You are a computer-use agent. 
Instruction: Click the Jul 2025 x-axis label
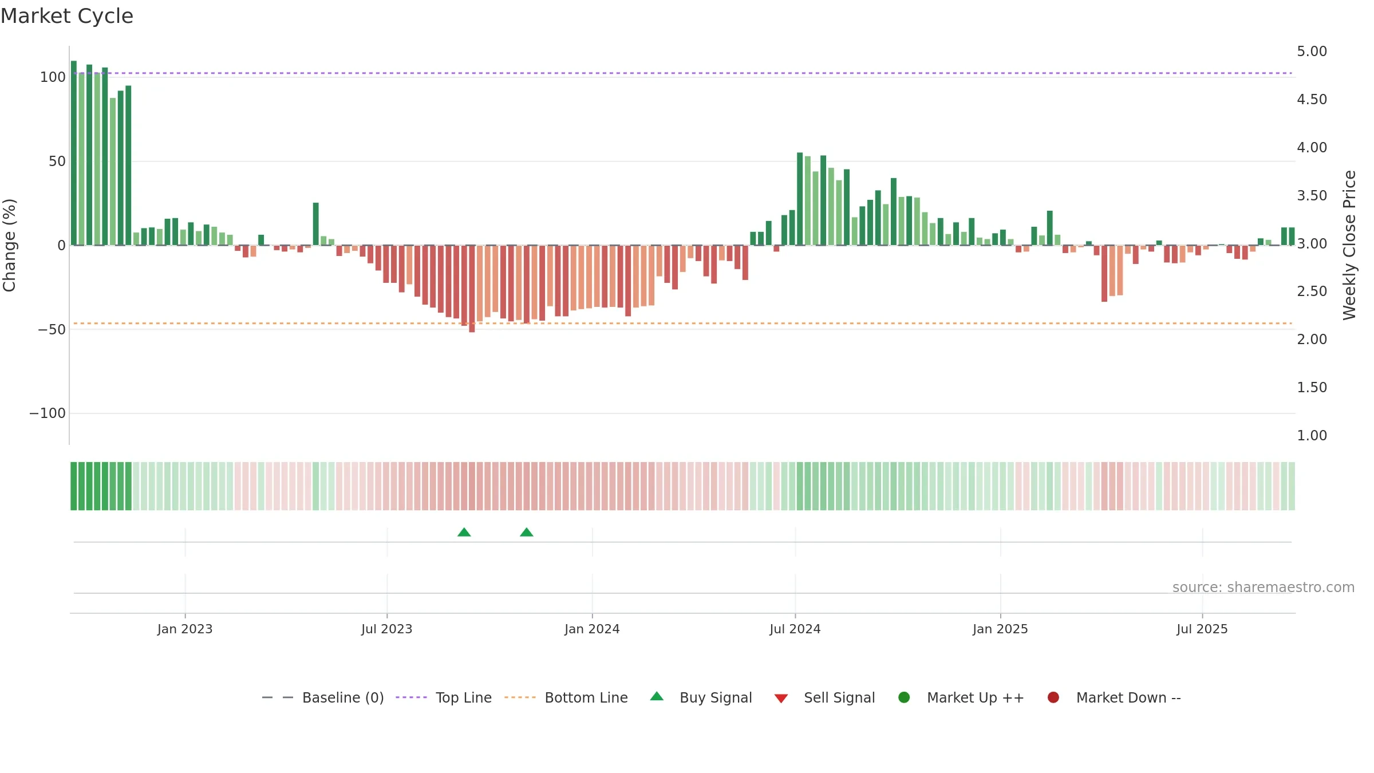click(x=1202, y=629)
